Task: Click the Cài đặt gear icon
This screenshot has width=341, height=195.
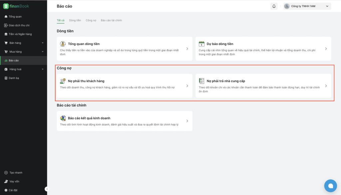Action: (6, 190)
